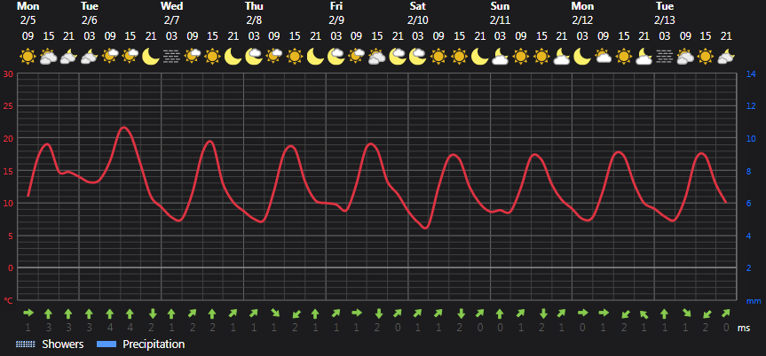Select the northwest wind arrow for Mon 2/12 21h
Screen dimensions: 766x356
click(644, 313)
